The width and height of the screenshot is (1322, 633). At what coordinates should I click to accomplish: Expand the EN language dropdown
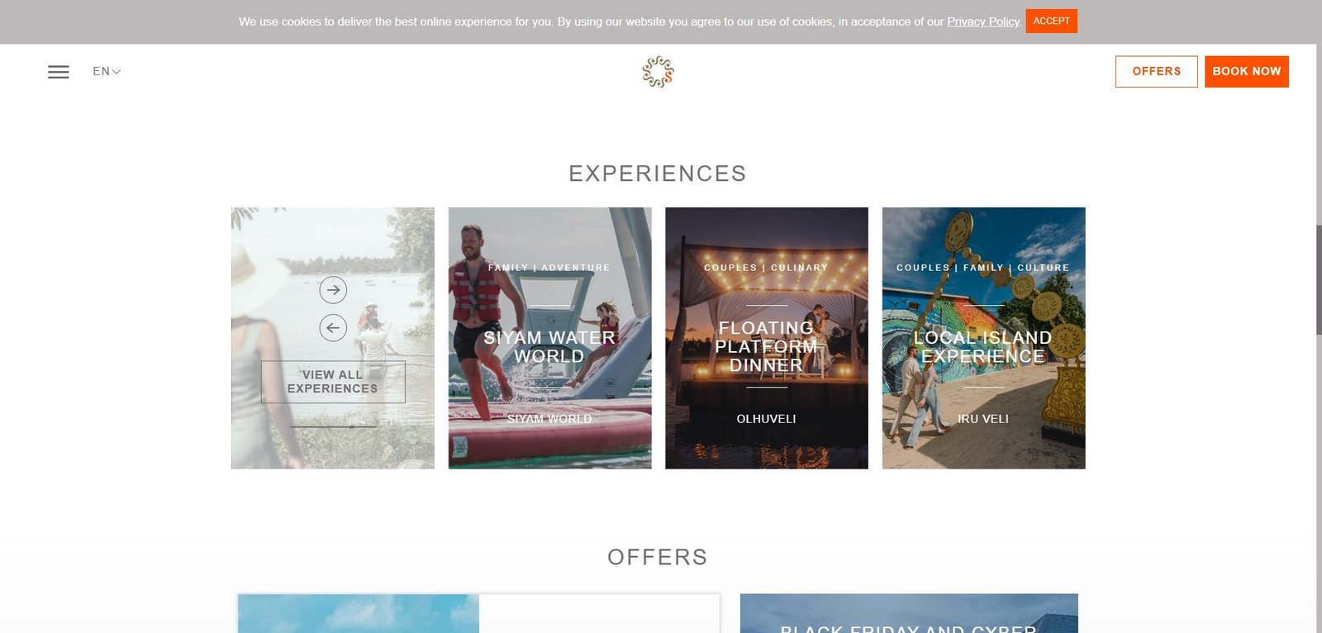107,72
